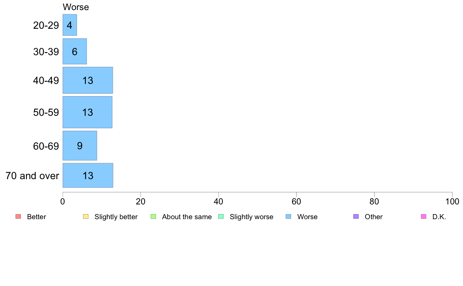Image resolution: width=463 pixels, height=286 pixels.
Task: Select the 40-49 age group label
Action: pos(46,80)
